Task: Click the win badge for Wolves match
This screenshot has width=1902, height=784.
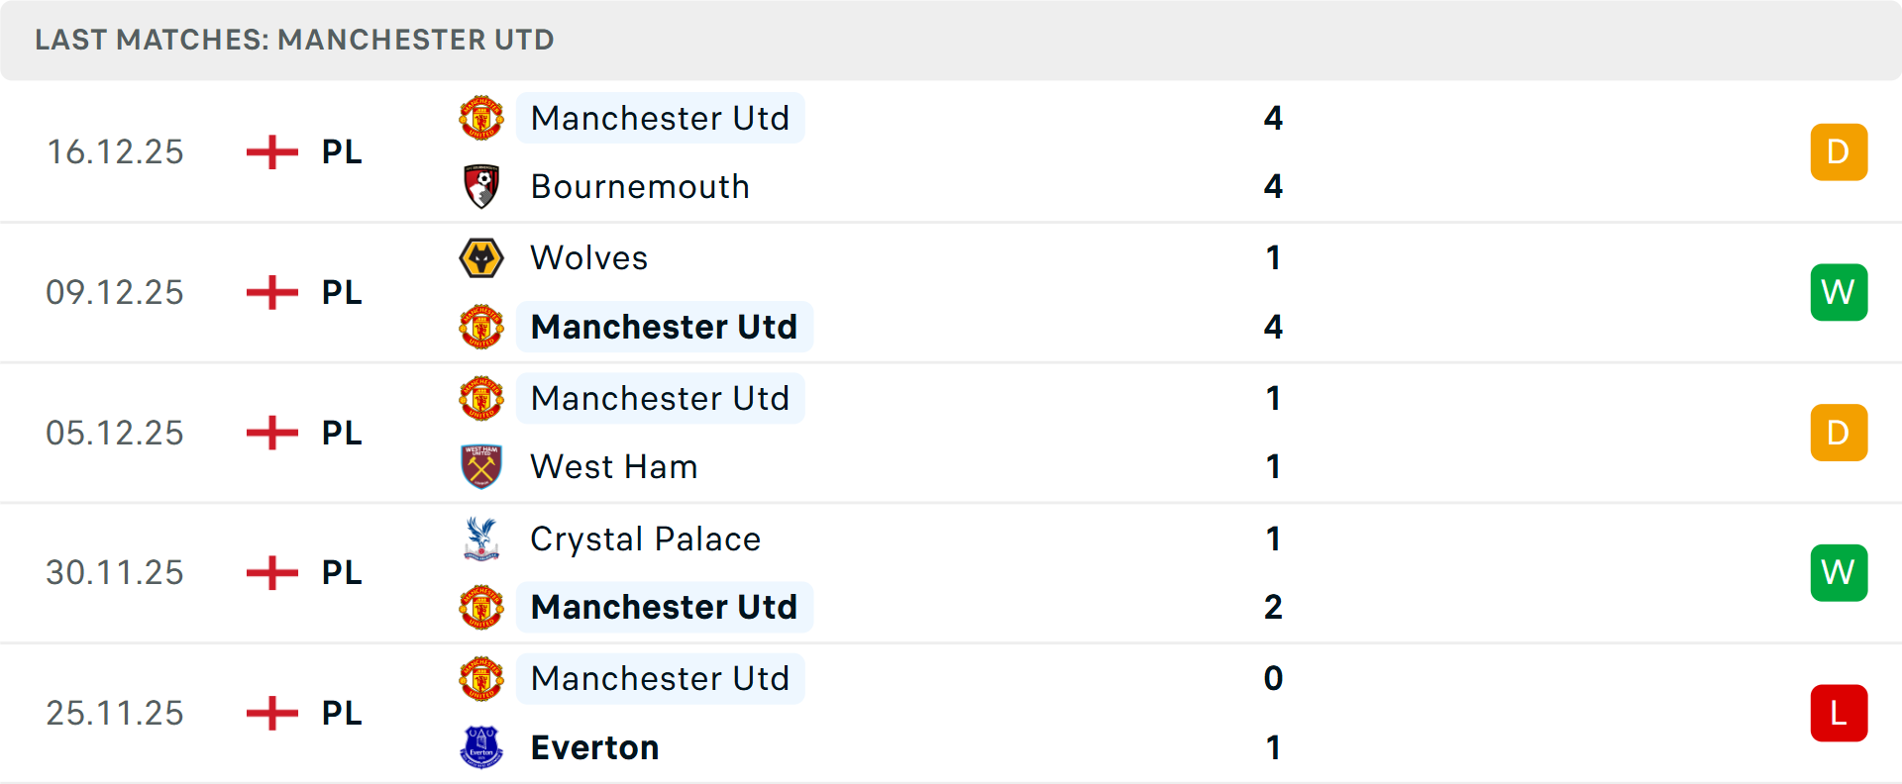Action: pyautogui.click(x=1839, y=292)
